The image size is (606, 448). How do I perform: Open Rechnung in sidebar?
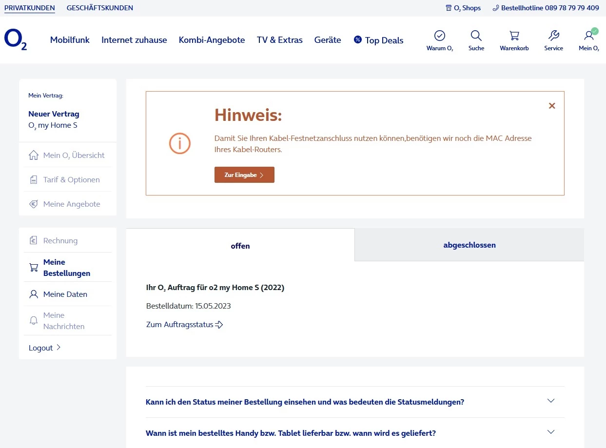[68, 240]
